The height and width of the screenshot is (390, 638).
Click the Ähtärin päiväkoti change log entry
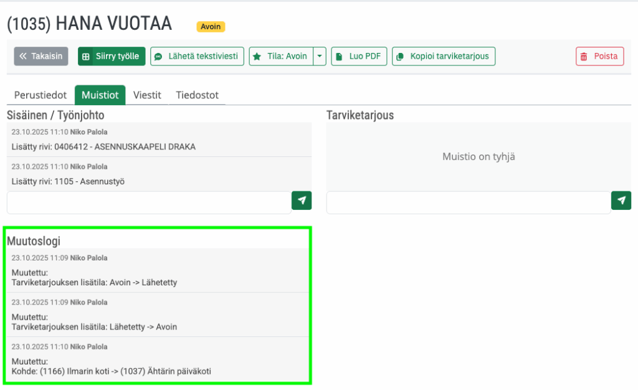111,371
